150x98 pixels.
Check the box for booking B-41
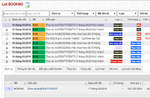7,34
